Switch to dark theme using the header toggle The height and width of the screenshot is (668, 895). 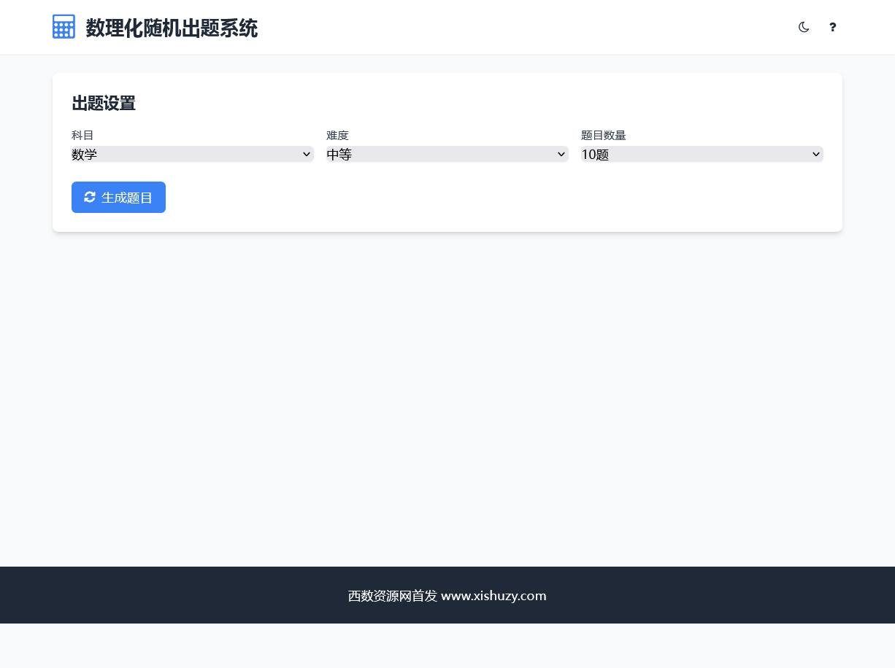[x=804, y=27]
